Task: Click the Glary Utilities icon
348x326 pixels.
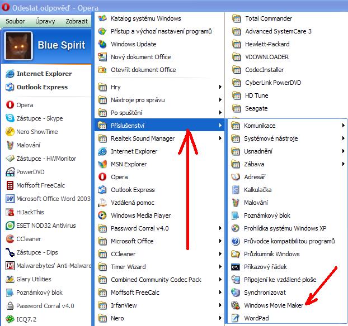Action: [10, 279]
